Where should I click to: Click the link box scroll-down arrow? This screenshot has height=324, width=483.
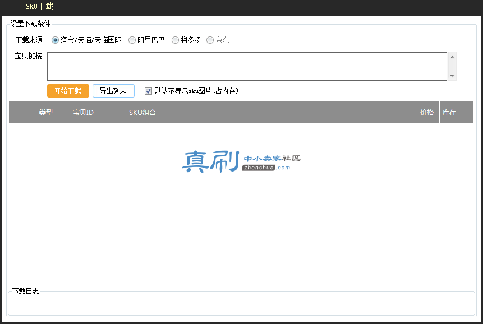click(x=452, y=76)
